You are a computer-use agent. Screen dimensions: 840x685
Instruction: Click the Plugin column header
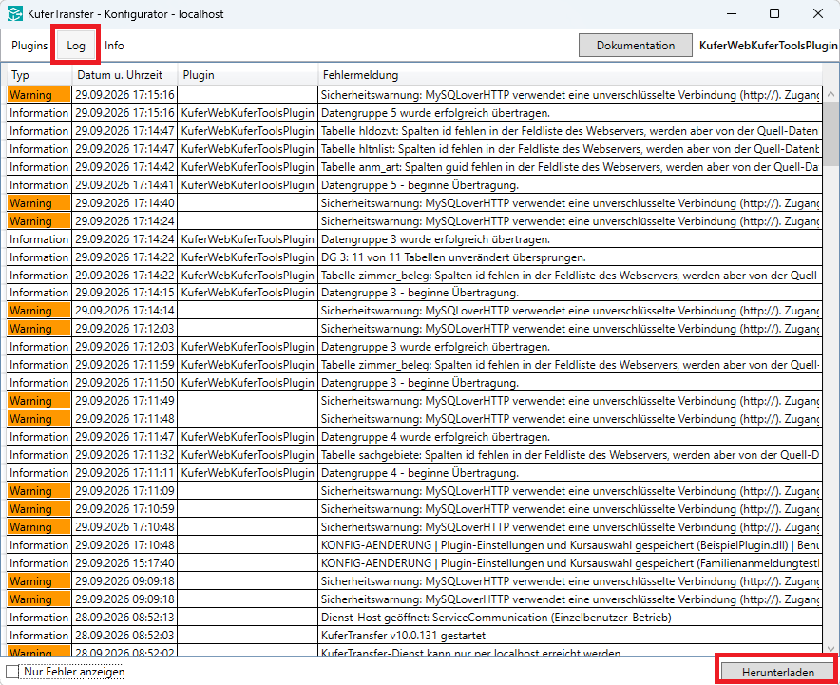[x=248, y=75]
